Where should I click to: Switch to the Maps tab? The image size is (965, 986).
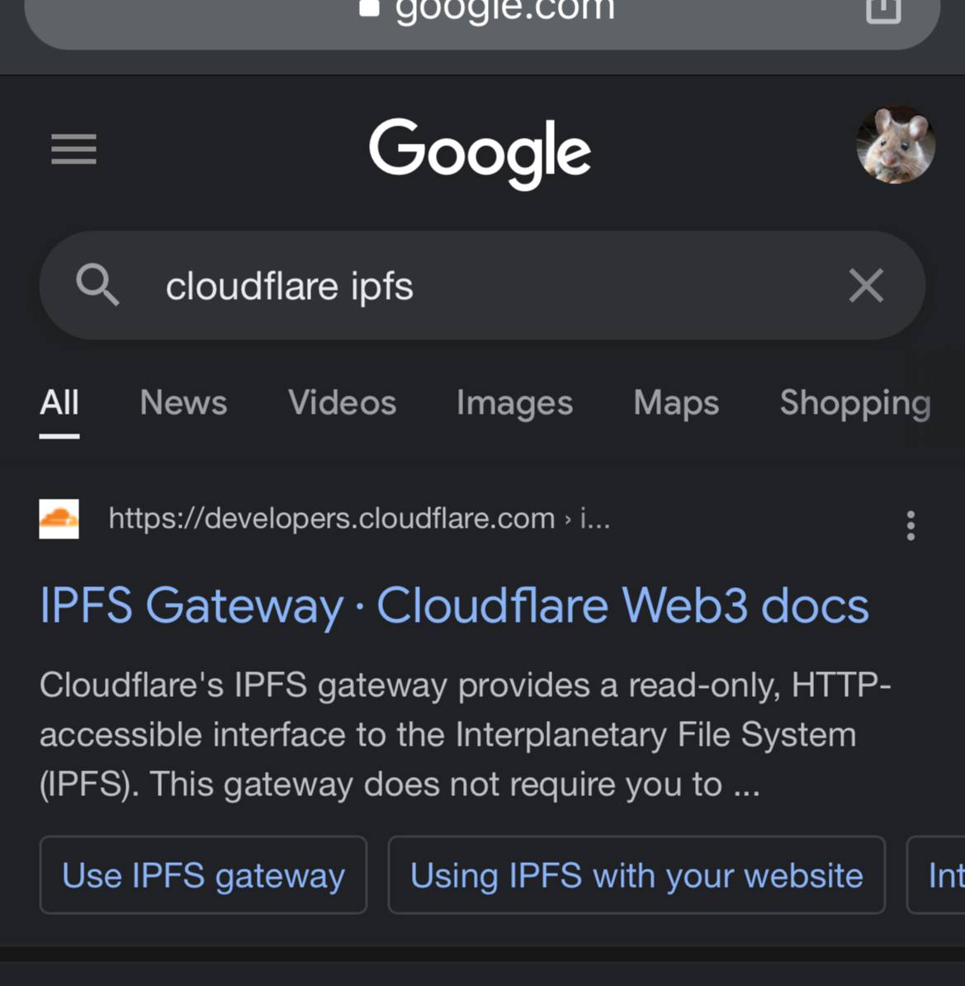point(676,403)
